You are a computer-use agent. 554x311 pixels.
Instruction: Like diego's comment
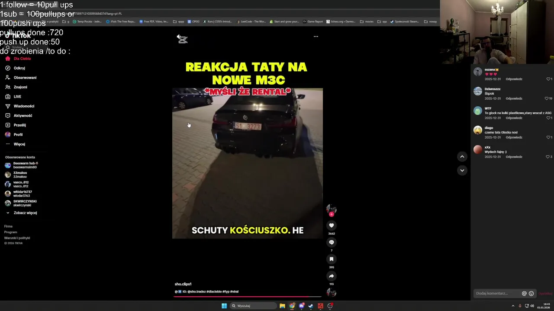(x=548, y=137)
